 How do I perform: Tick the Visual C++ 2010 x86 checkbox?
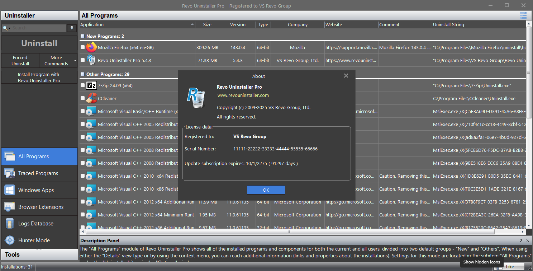click(x=83, y=189)
